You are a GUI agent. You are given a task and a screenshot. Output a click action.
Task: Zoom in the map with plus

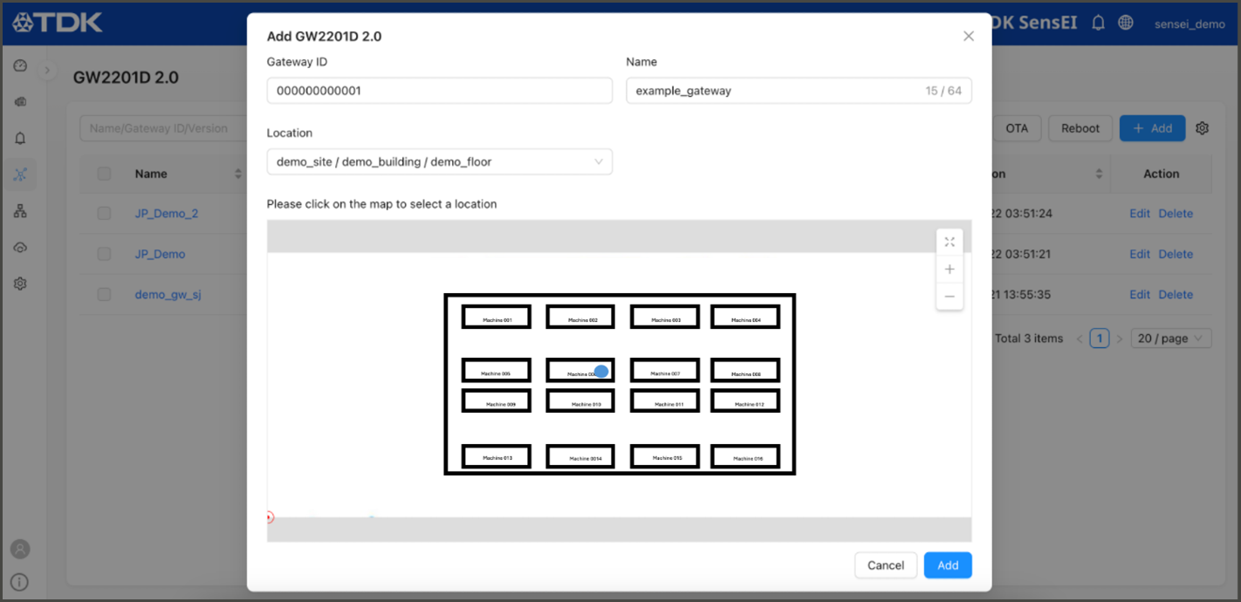950,270
